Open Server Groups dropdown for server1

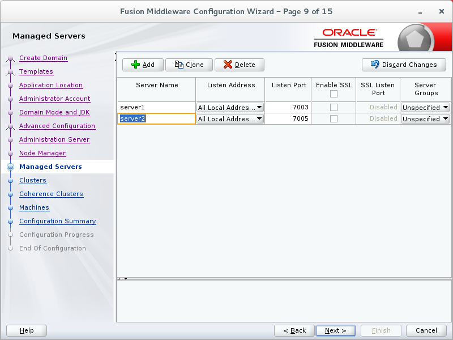coord(425,107)
